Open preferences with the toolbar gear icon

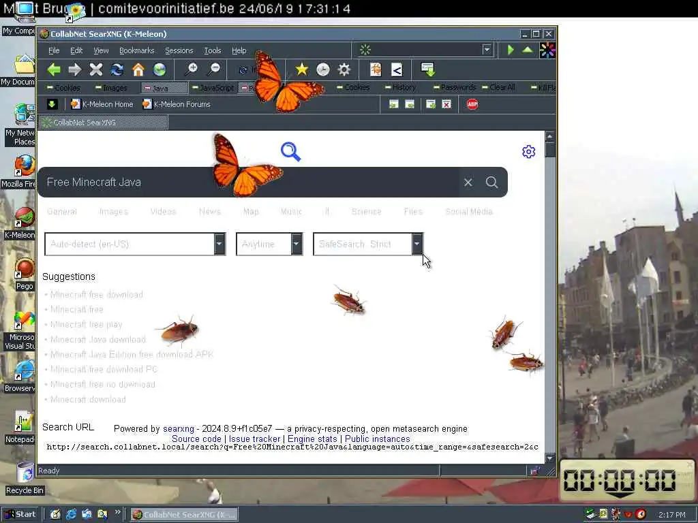tap(344, 69)
